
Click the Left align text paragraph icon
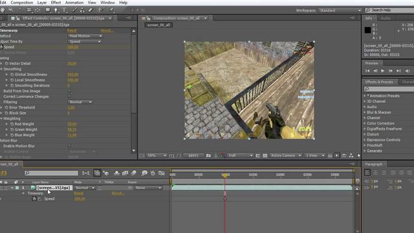point(367,173)
